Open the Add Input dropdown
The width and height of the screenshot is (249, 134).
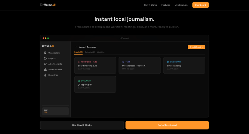[196, 47]
